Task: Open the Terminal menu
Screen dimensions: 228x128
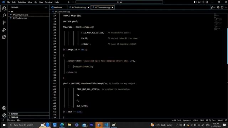Action: point(48,2)
